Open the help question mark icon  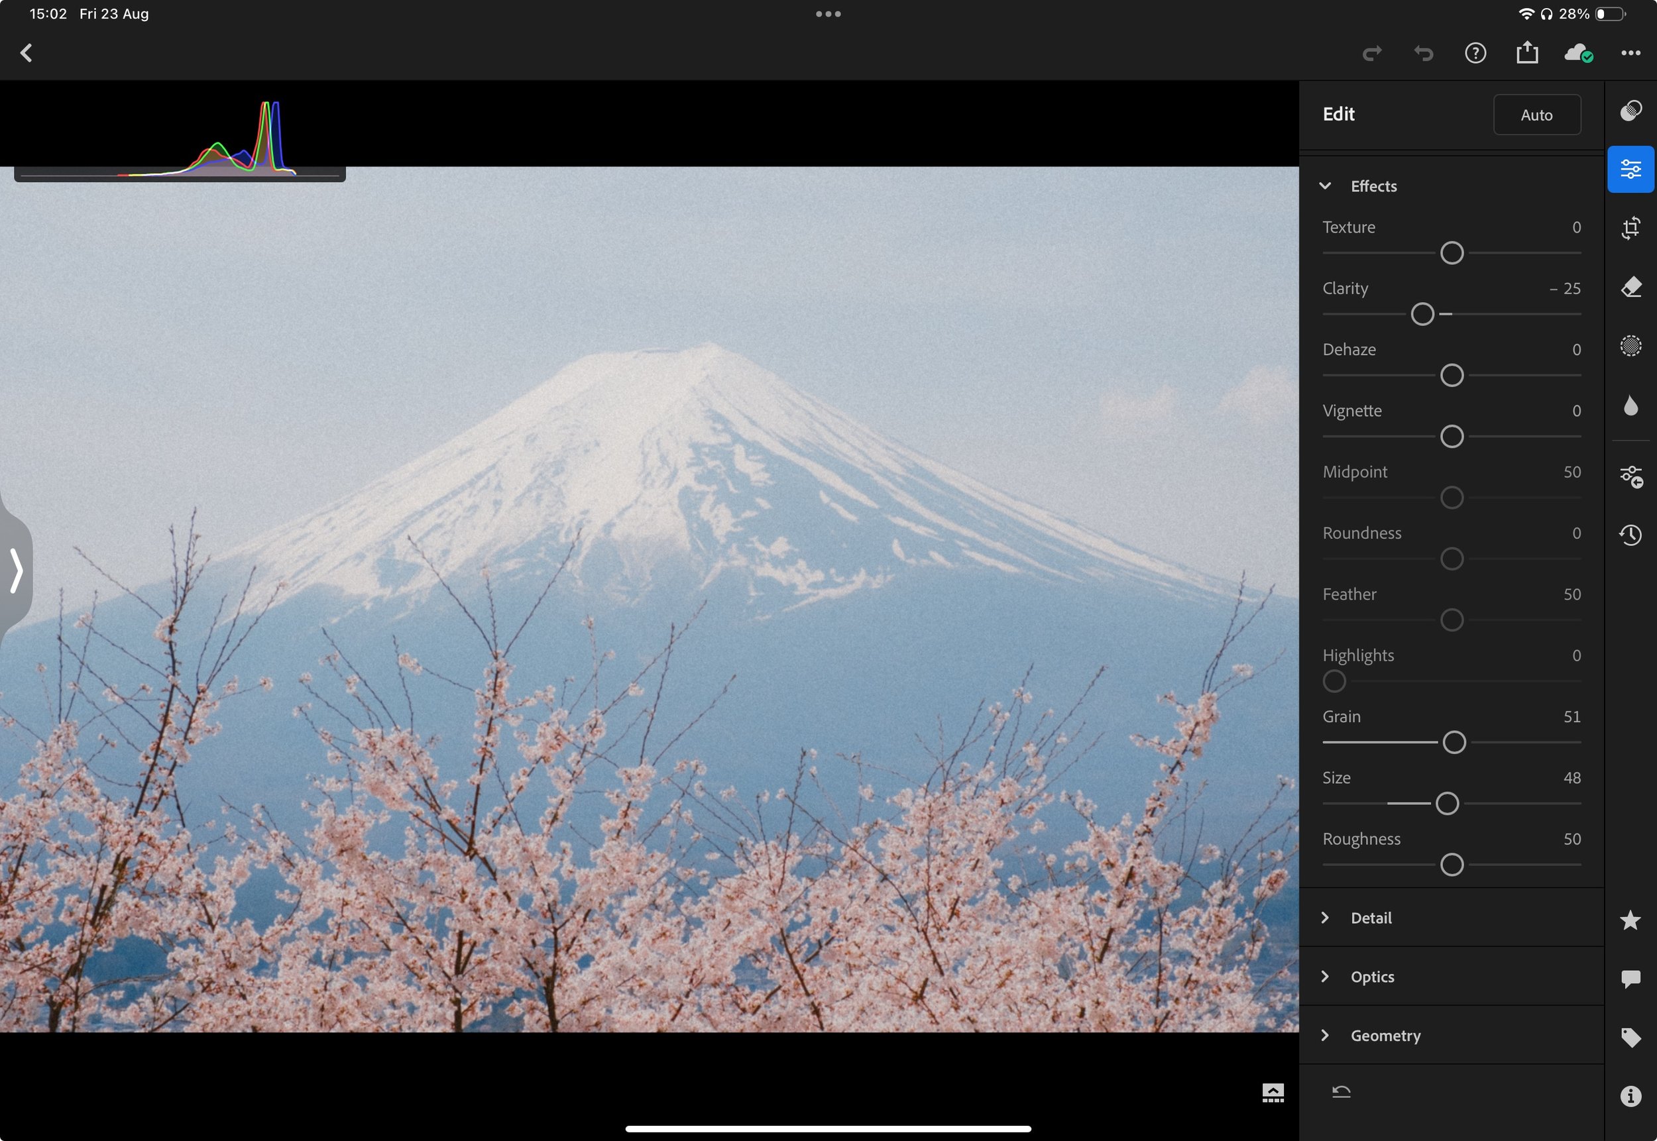[1475, 53]
